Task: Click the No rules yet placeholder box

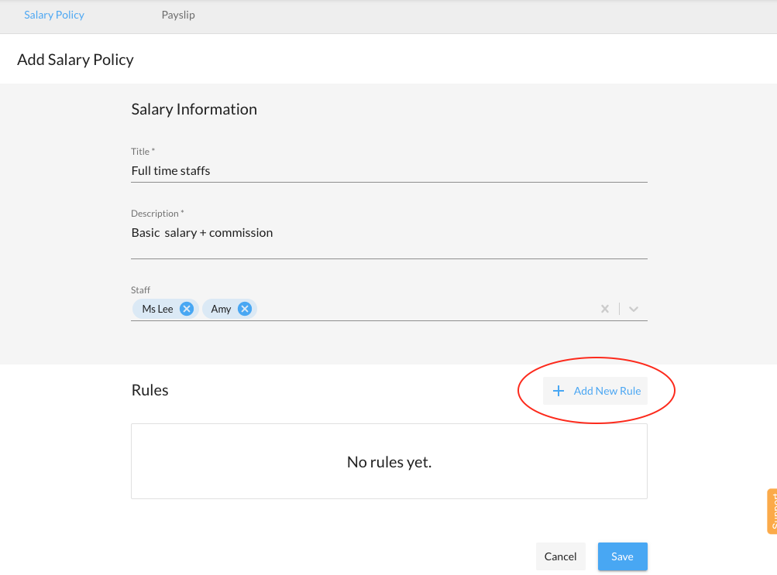Action: 389,462
